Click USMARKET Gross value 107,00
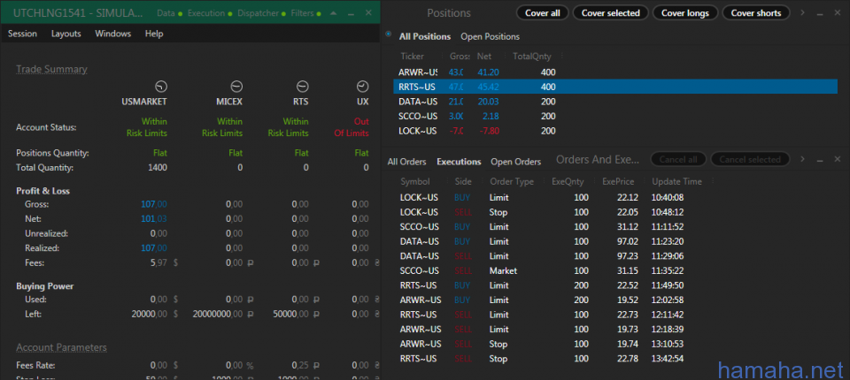The height and width of the screenshot is (380, 850). 154,205
